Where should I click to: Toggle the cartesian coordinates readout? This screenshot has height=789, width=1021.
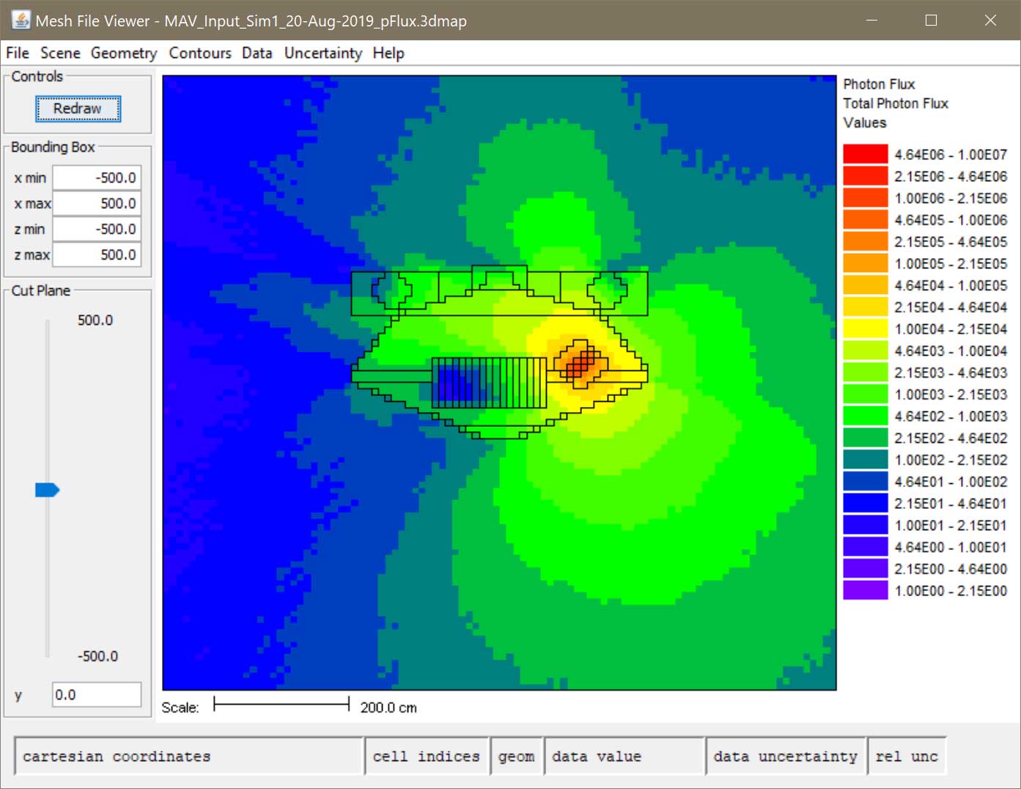pos(188,756)
